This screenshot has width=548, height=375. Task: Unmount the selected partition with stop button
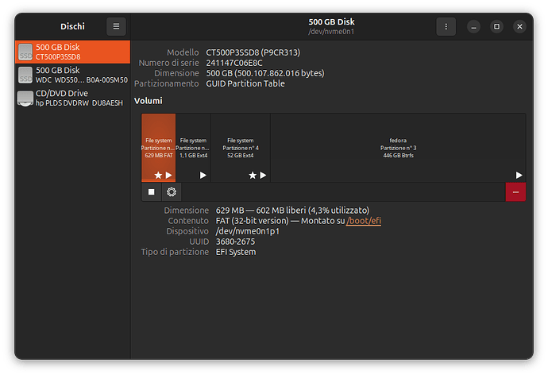coord(152,191)
